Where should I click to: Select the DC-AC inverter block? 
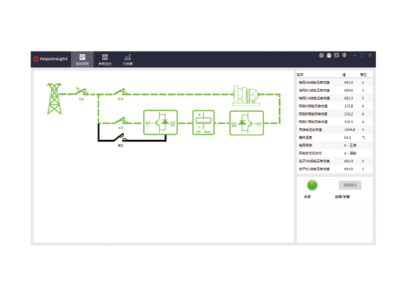[246, 122]
